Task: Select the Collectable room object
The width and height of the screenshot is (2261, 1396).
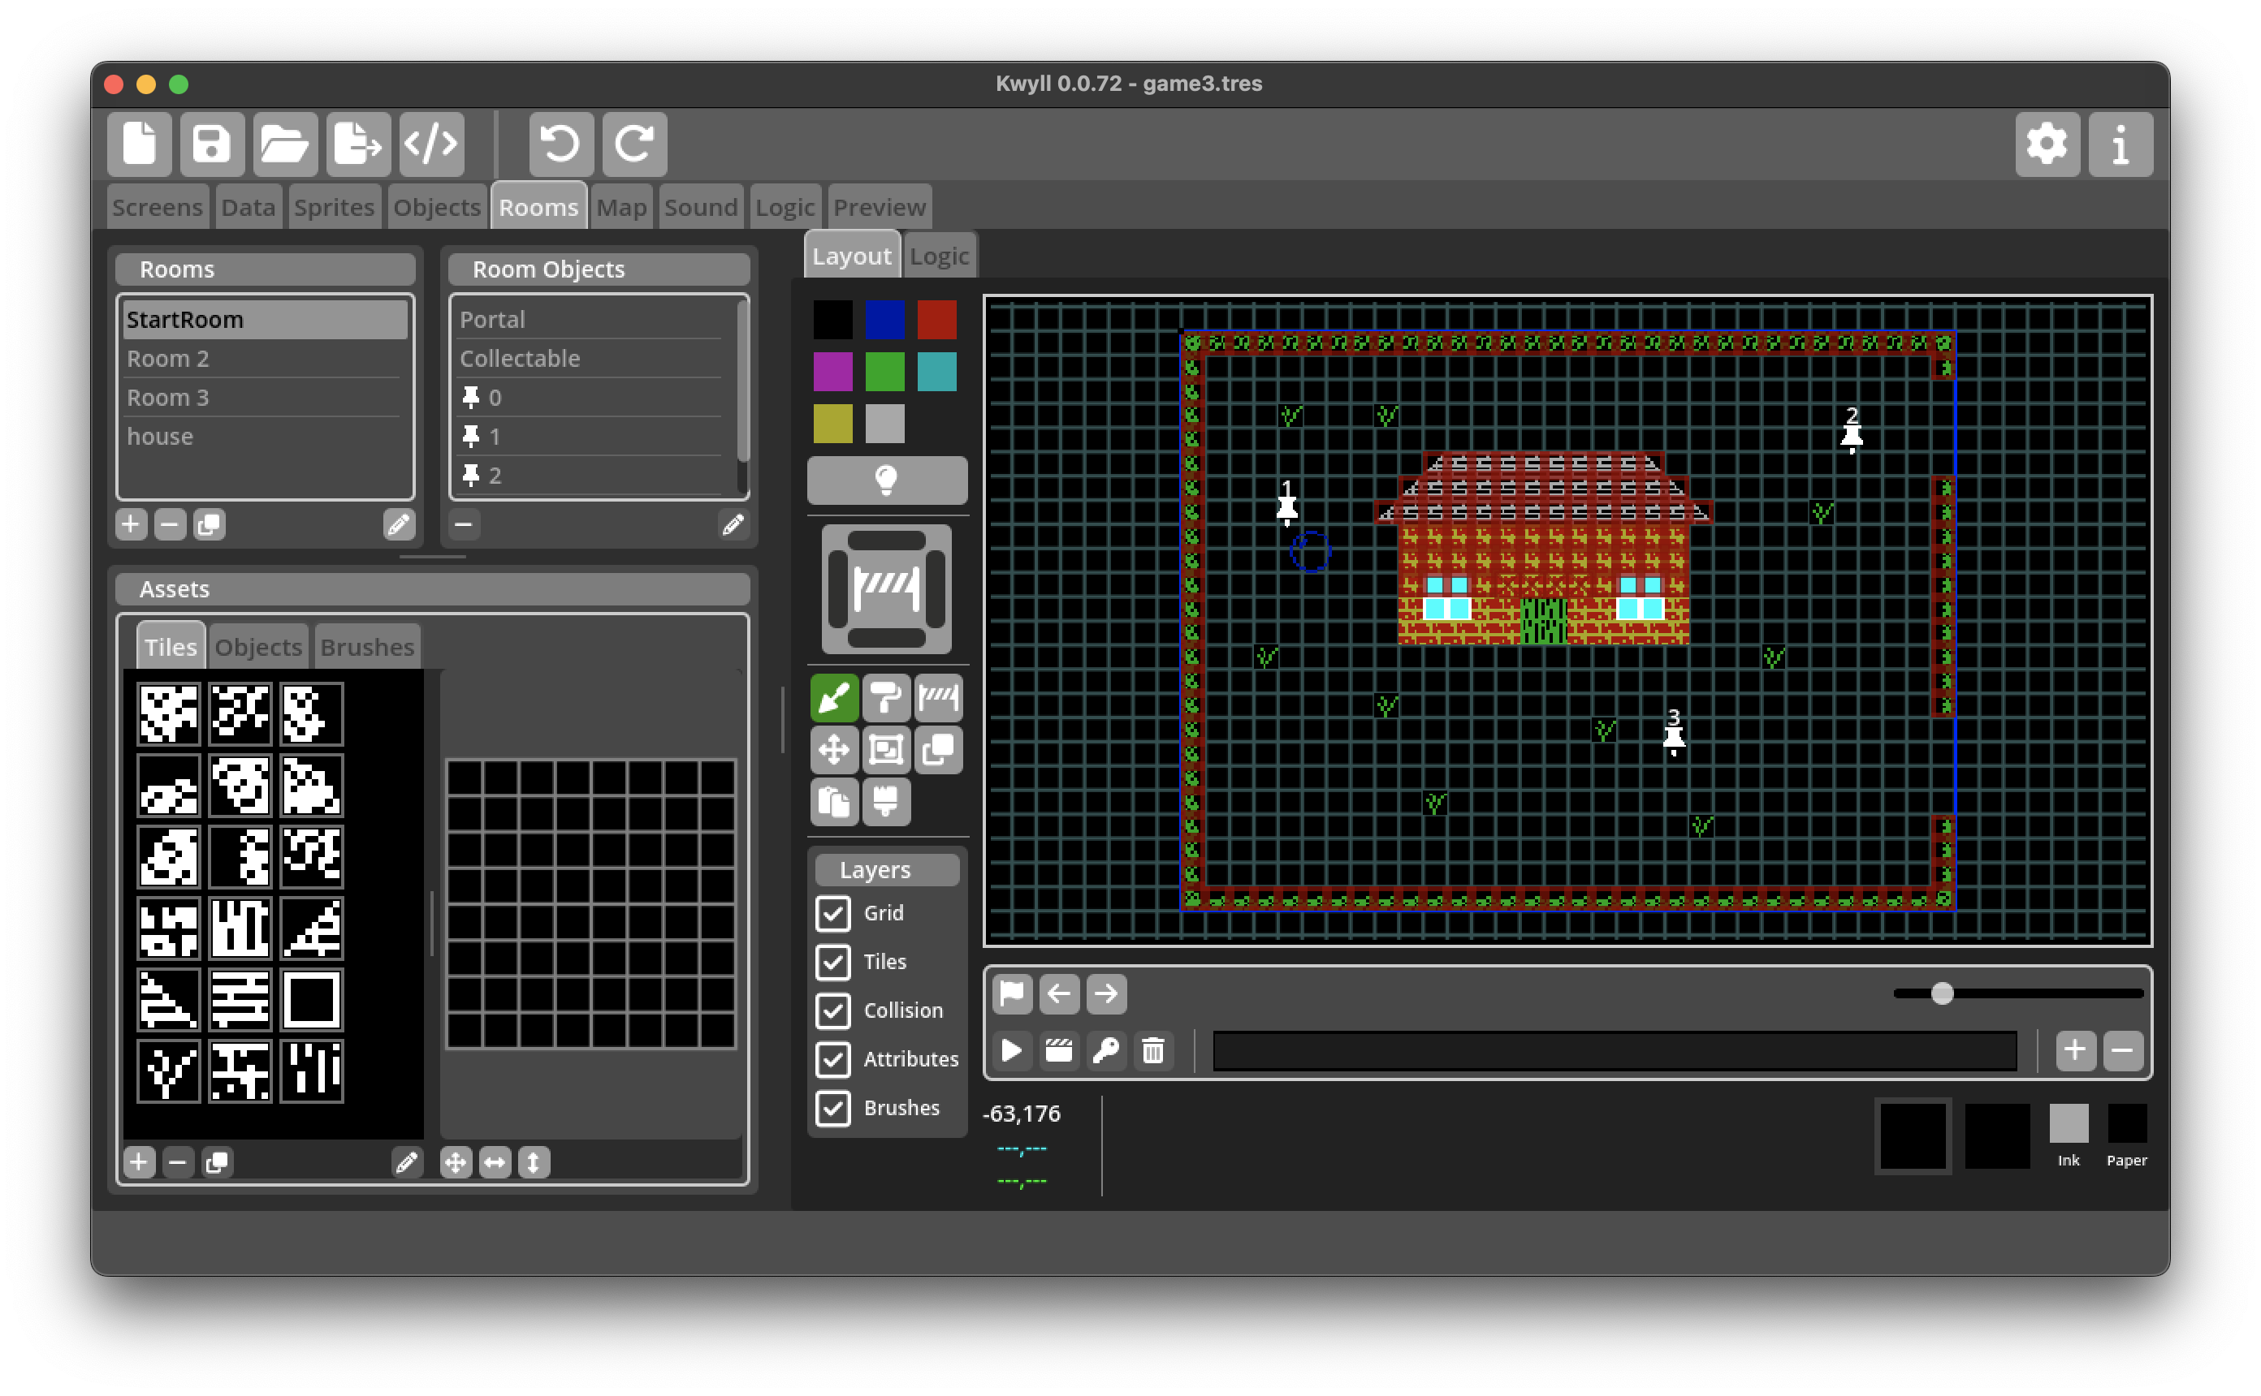Action: click(519, 358)
